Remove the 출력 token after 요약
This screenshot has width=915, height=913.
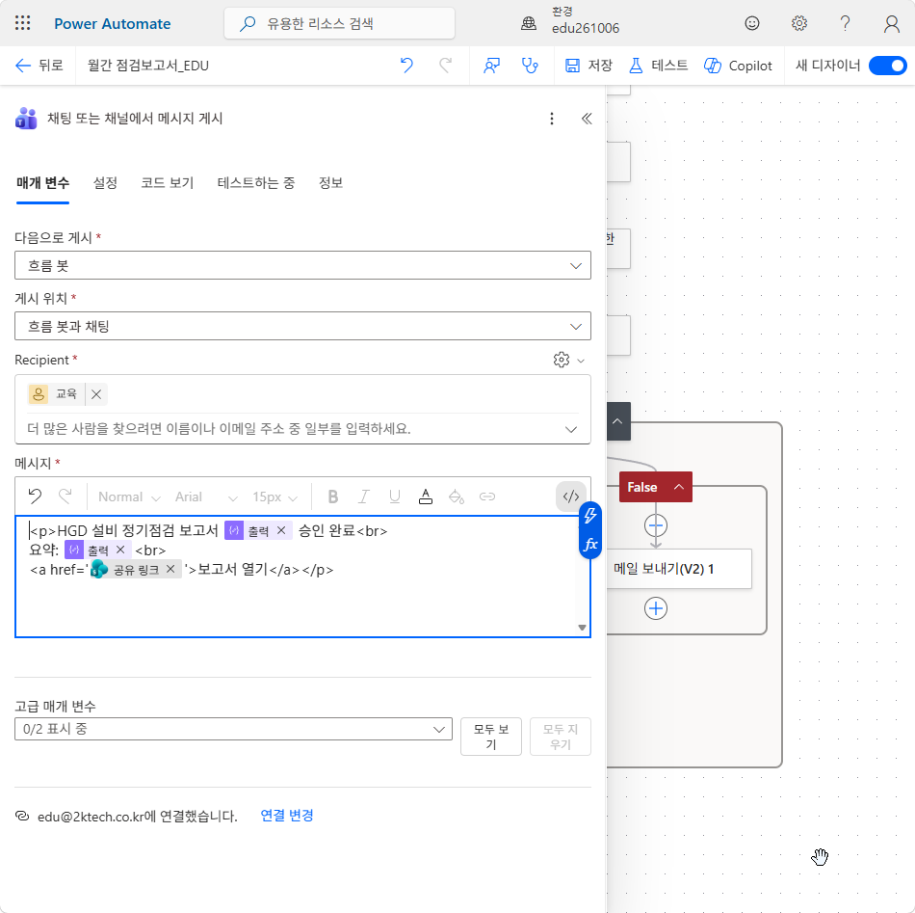point(120,550)
